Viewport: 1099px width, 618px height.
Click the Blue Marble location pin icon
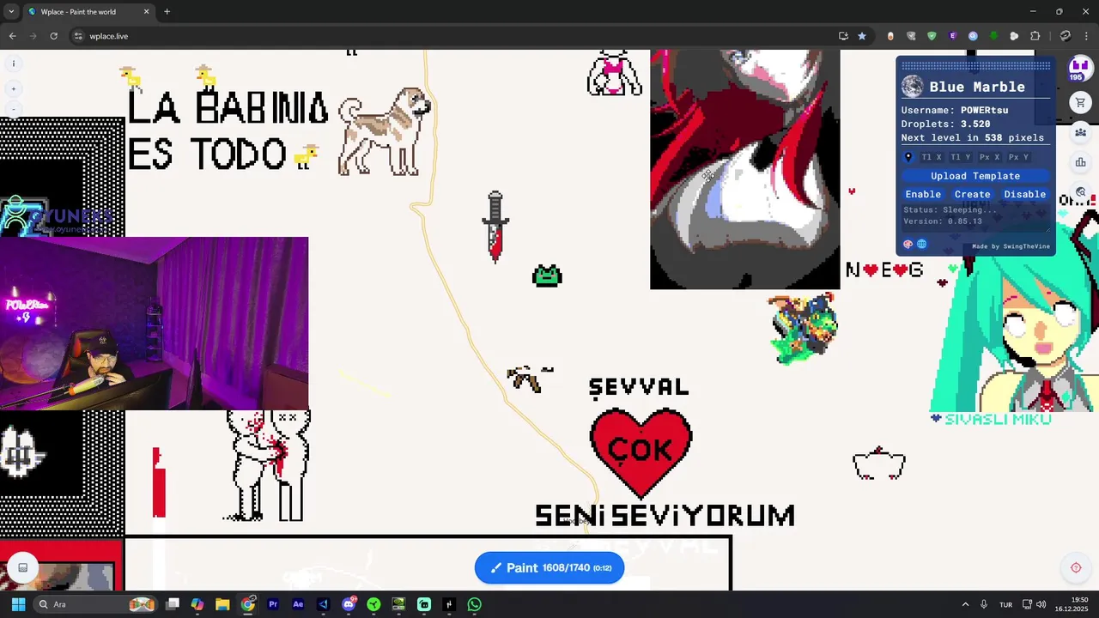pyautogui.click(x=908, y=157)
